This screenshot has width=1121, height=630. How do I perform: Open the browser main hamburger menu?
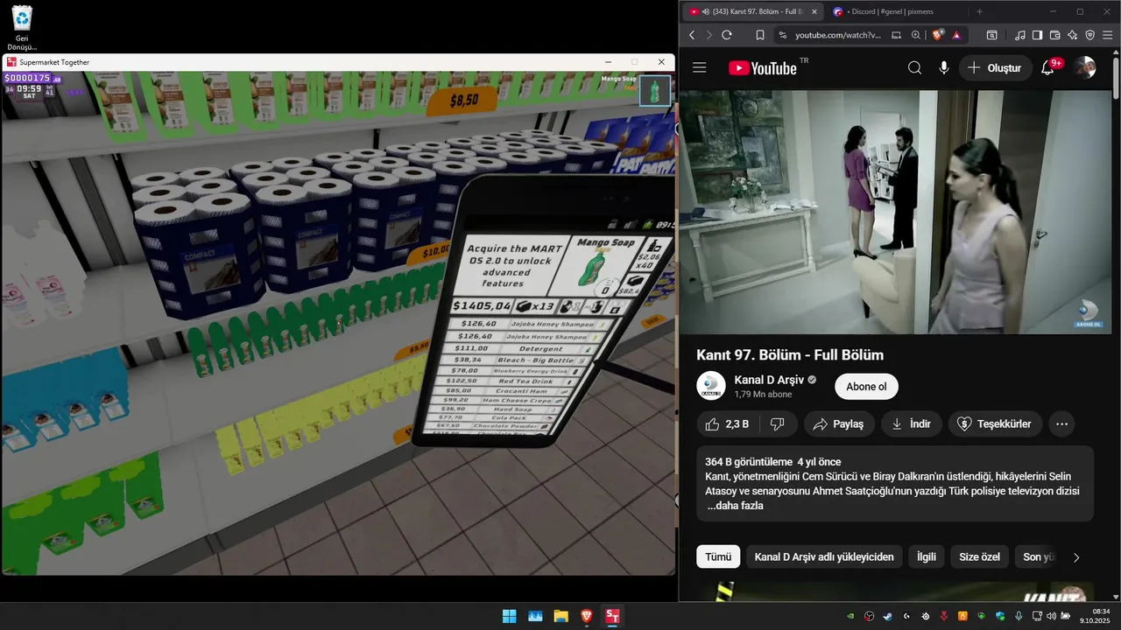1108,35
